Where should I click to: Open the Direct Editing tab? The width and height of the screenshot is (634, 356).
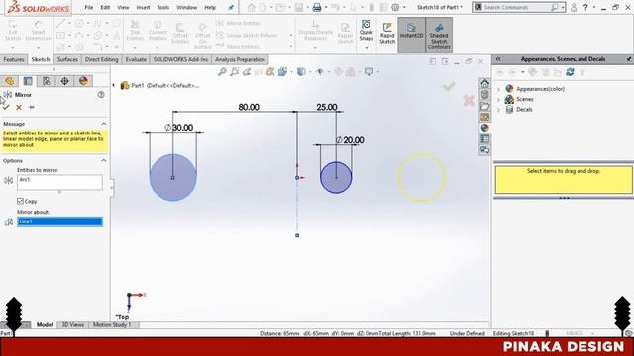click(101, 59)
